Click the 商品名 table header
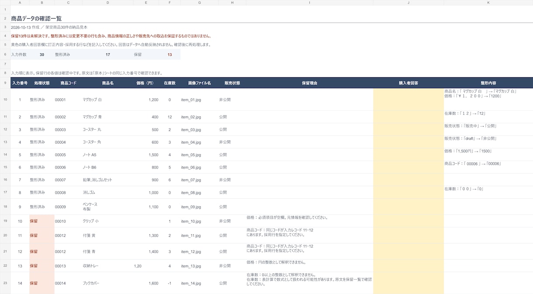The image size is (533, 294). [107, 83]
